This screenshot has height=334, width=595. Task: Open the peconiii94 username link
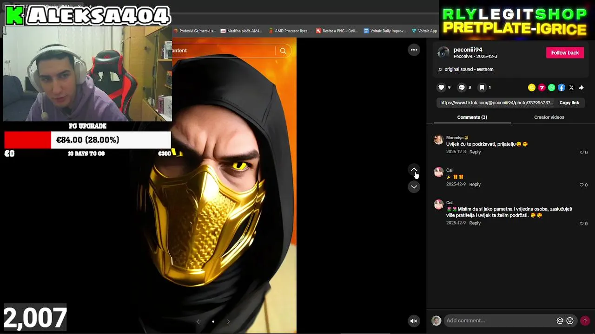[x=468, y=50]
